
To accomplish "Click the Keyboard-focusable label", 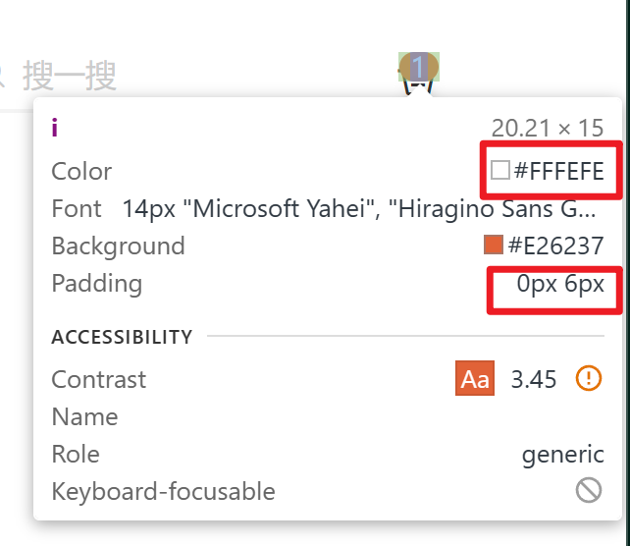I will (x=163, y=491).
